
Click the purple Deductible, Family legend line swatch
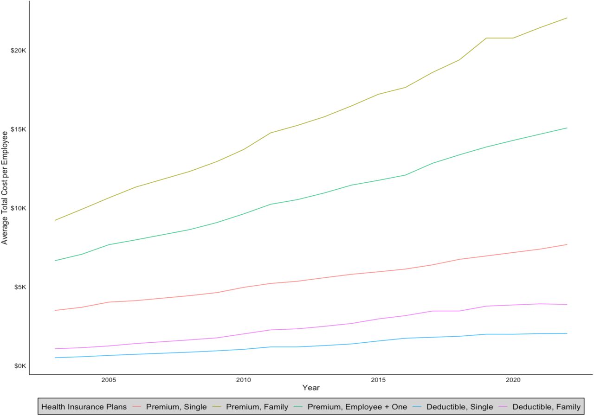(x=503, y=407)
